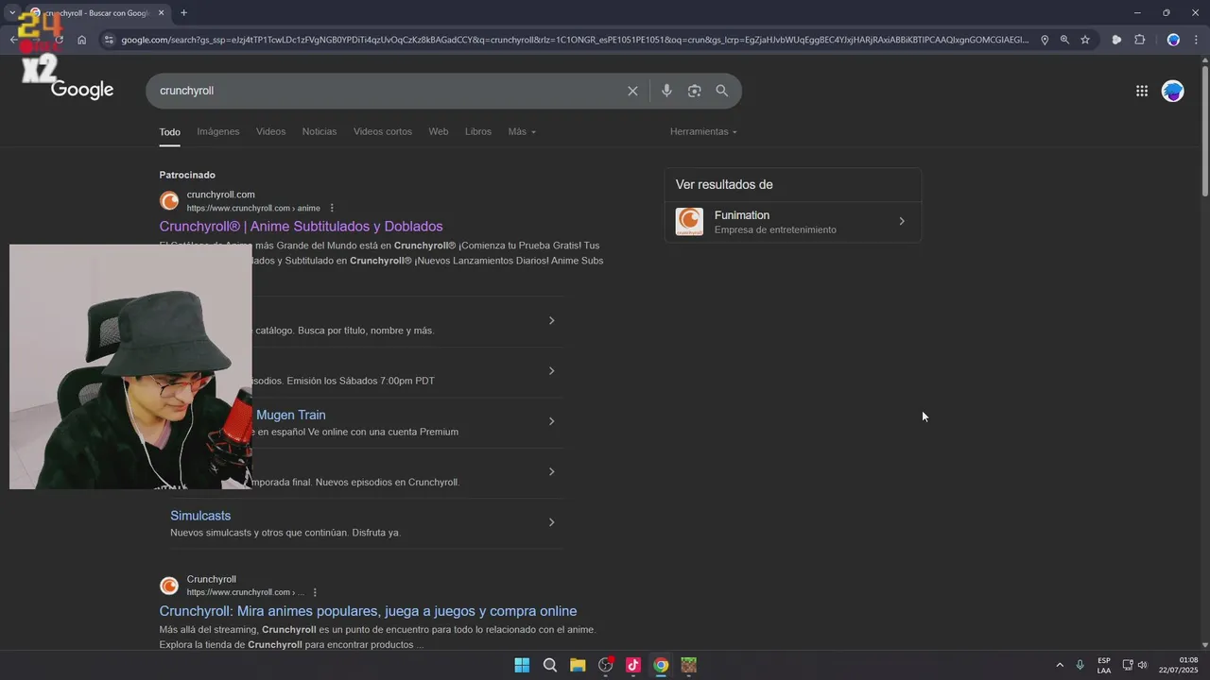Open the Windows Start menu

click(x=522, y=665)
